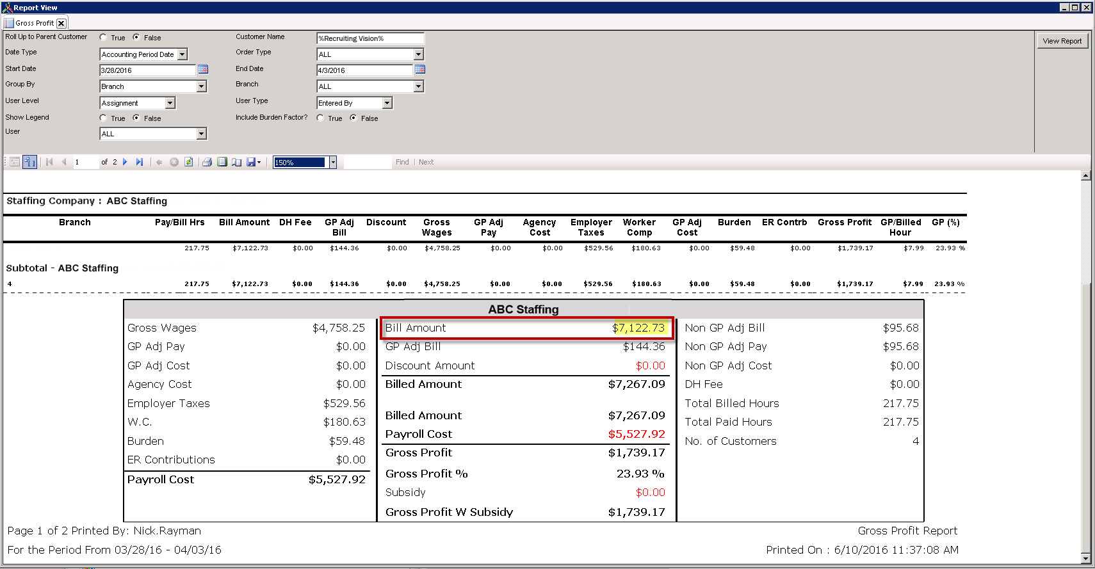Close the Gross Profit tab
1095x569 pixels.
click(x=61, y=24)
